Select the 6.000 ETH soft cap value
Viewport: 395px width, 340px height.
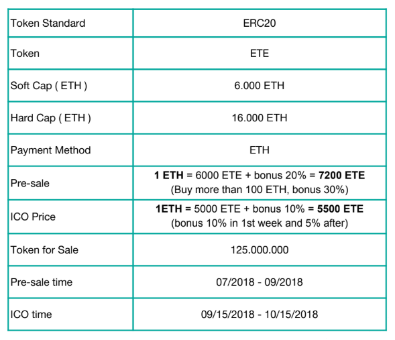point(260,86)
